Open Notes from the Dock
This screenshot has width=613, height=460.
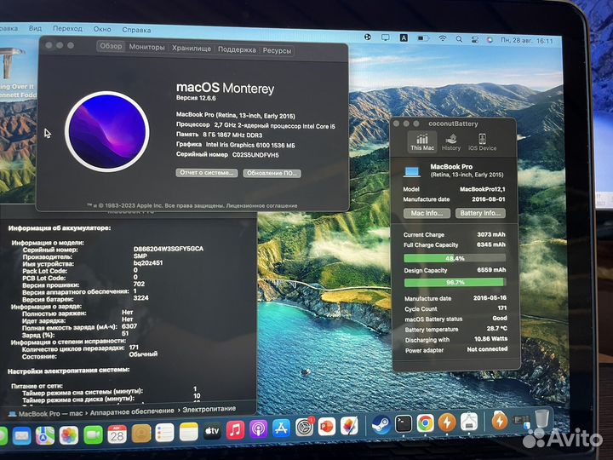(188, 433)
